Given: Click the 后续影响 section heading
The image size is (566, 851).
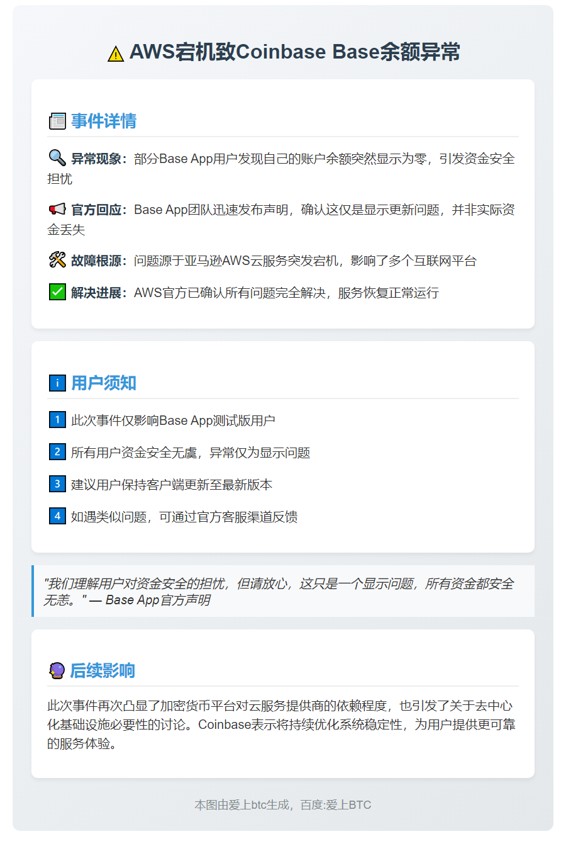Looking at the screenshot, I should (103, 670).
